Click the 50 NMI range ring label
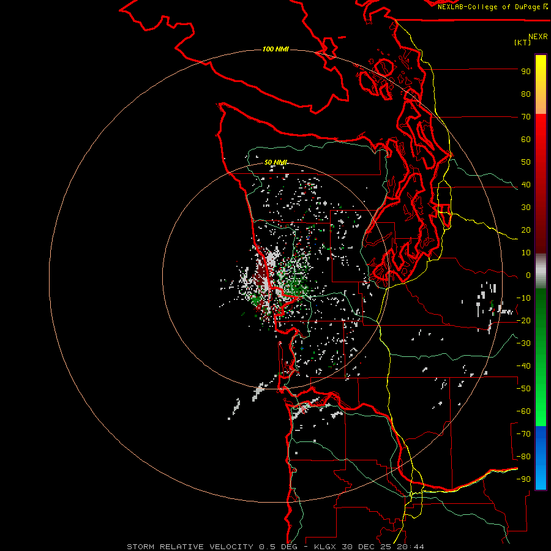 [x=275, y=162]
